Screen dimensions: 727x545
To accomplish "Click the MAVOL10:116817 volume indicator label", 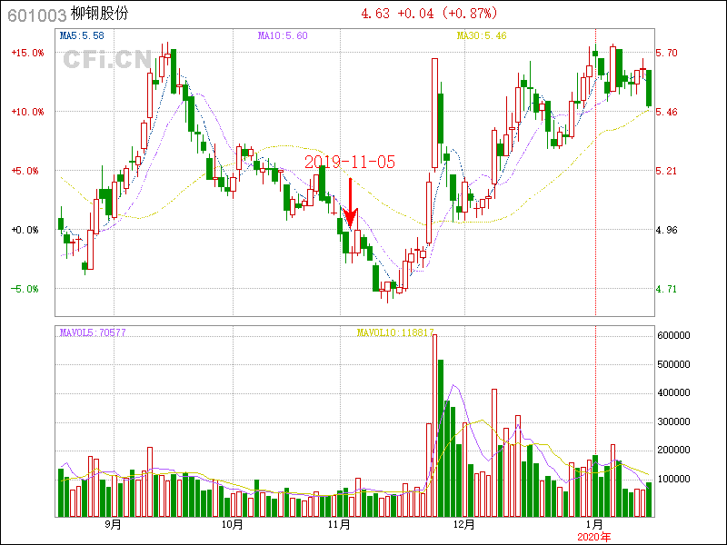I will pyautogui.click(x=395, y=332).
